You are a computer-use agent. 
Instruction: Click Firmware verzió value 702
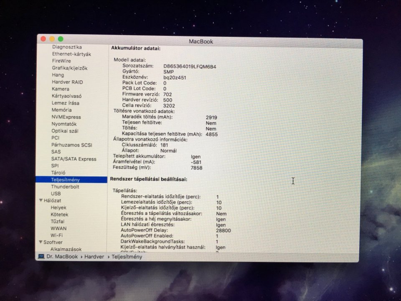[168, 94]
